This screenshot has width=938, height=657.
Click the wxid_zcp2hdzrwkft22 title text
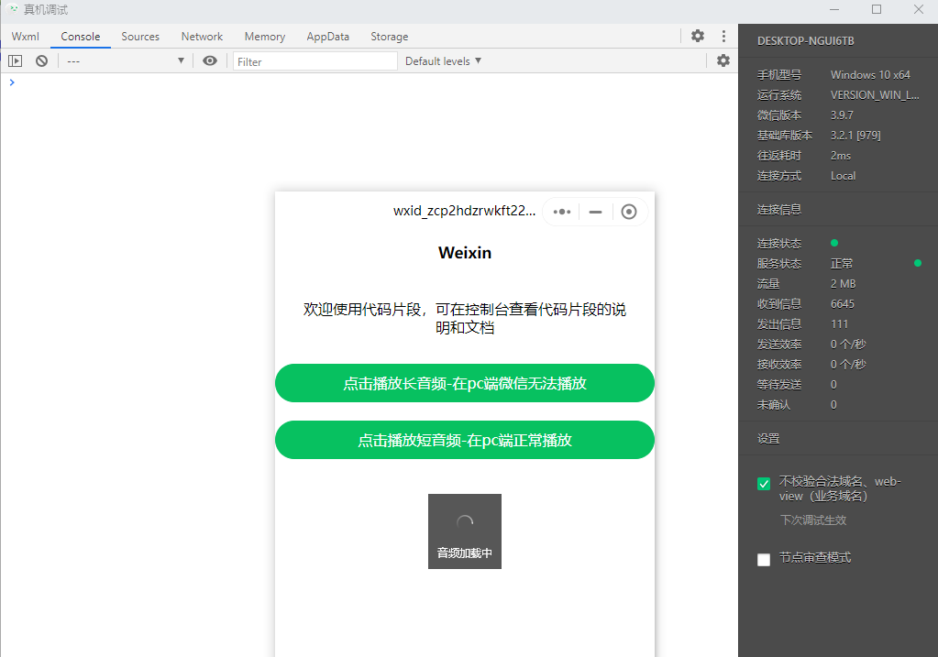pos(464,211)
